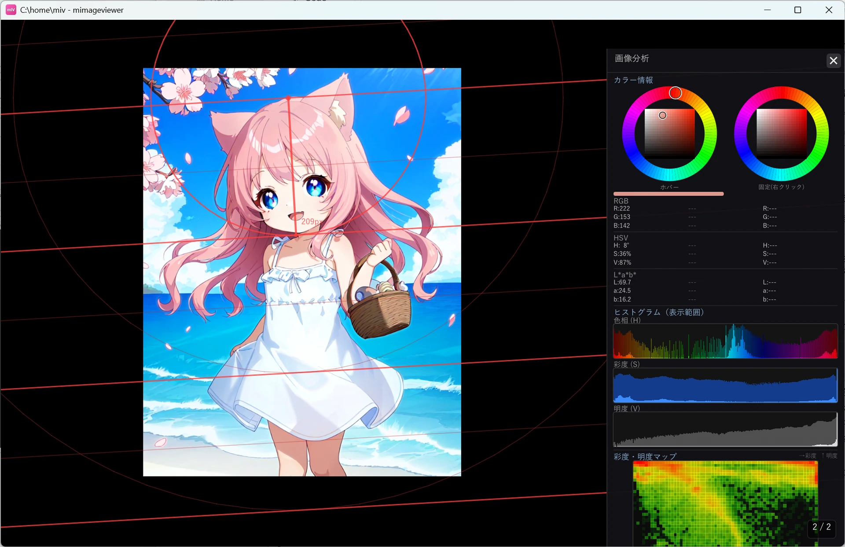
Task: Click the displayed anime girl image
Action: pos(302,272)
